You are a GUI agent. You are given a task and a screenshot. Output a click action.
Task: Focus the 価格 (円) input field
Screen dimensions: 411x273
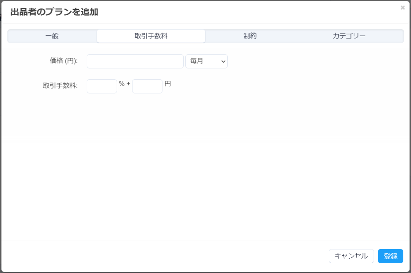point(135,61)
